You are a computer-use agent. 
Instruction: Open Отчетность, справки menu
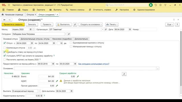(100, 10)
